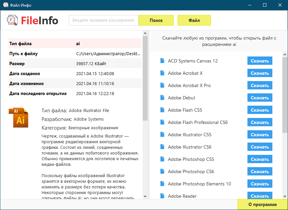The image size is (288, 210).
Task: Click the program name Adobe Photoshop Elements 10
Action: [x=200, y=184]
